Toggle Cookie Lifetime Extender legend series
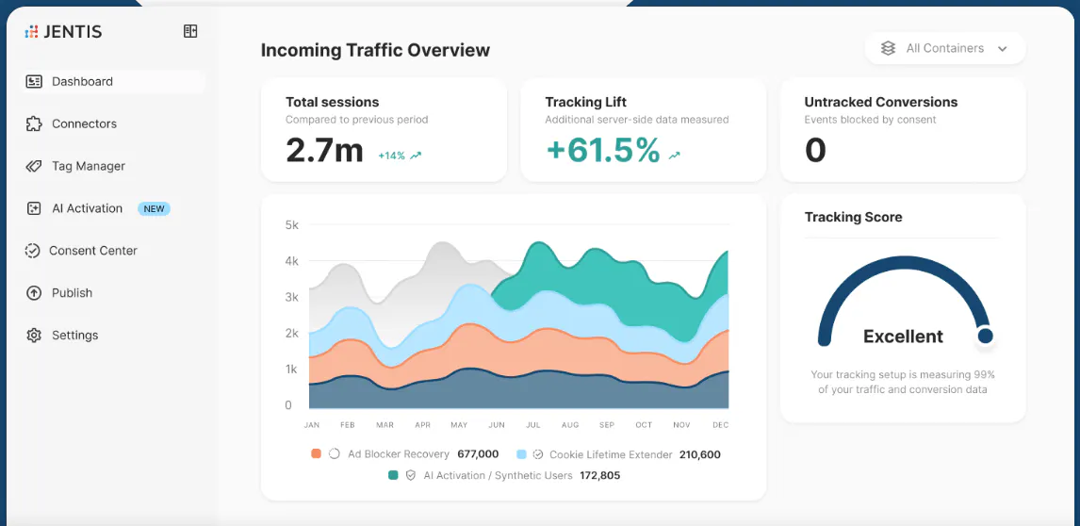The width and height of the screenshot is (1080, 526). pos(618,454)
